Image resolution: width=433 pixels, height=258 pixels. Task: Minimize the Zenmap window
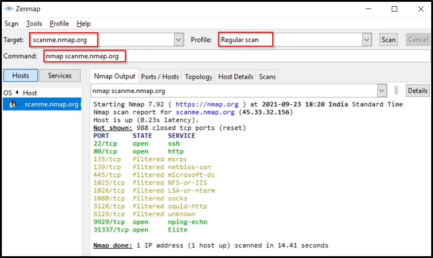pyautogui.click(x=369, y=9)
